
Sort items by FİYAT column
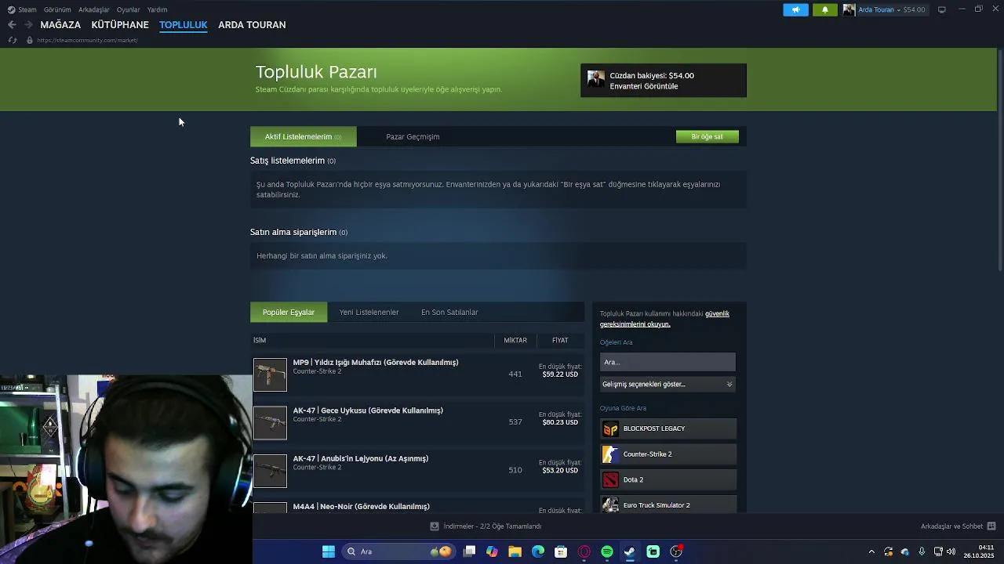560,340
